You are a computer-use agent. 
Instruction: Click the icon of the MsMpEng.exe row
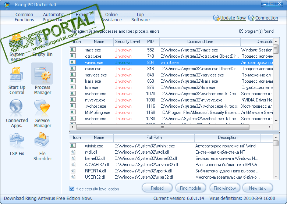click(73, 112)
